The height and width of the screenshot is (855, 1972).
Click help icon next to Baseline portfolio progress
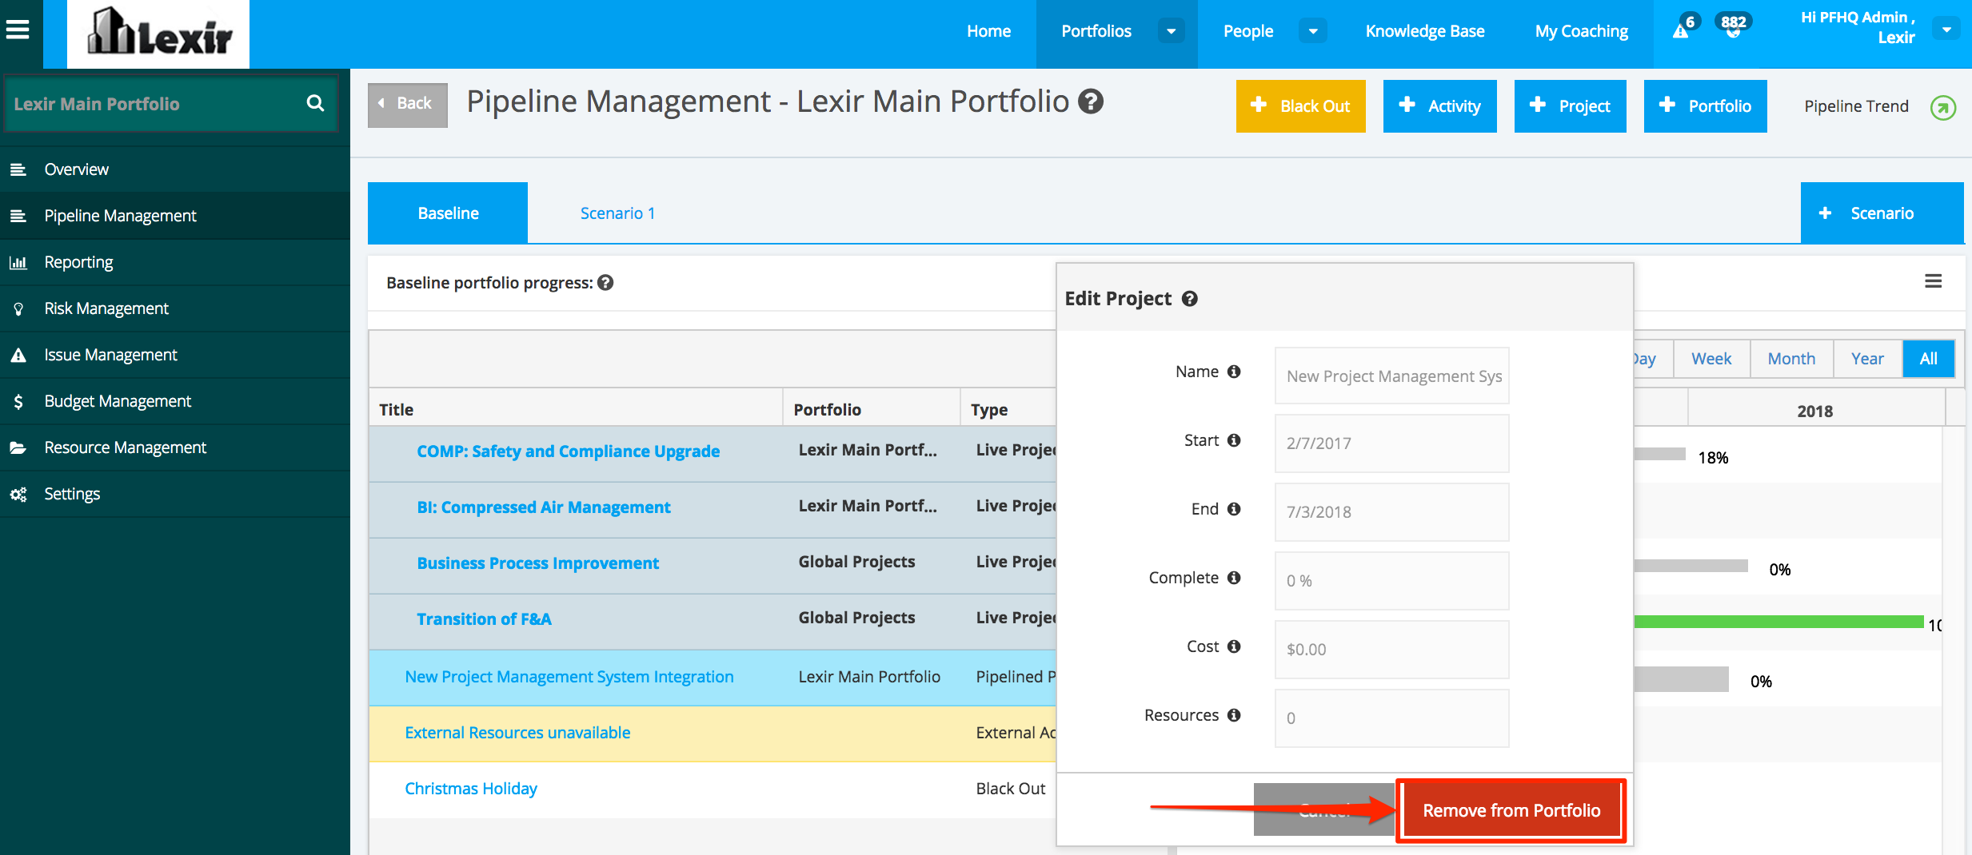click(x=605, y=282)
